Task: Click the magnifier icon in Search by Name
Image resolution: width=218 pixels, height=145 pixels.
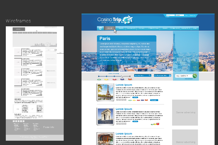Action: (x=149, y=76)
